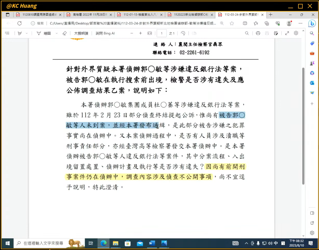
Task: Toggle split screen view
Action: 245,23
